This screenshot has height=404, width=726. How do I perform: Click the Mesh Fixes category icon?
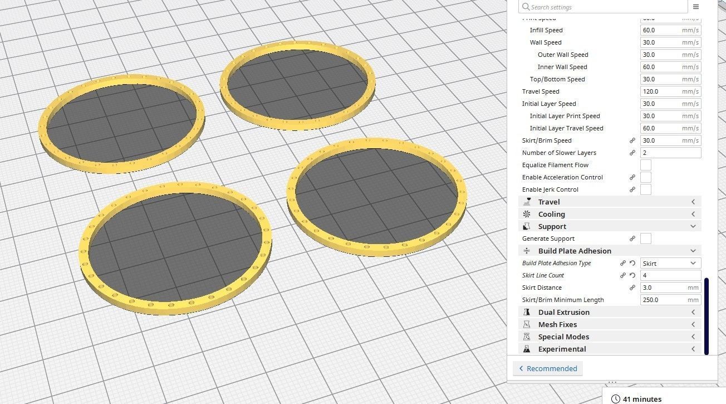(527, 324)
